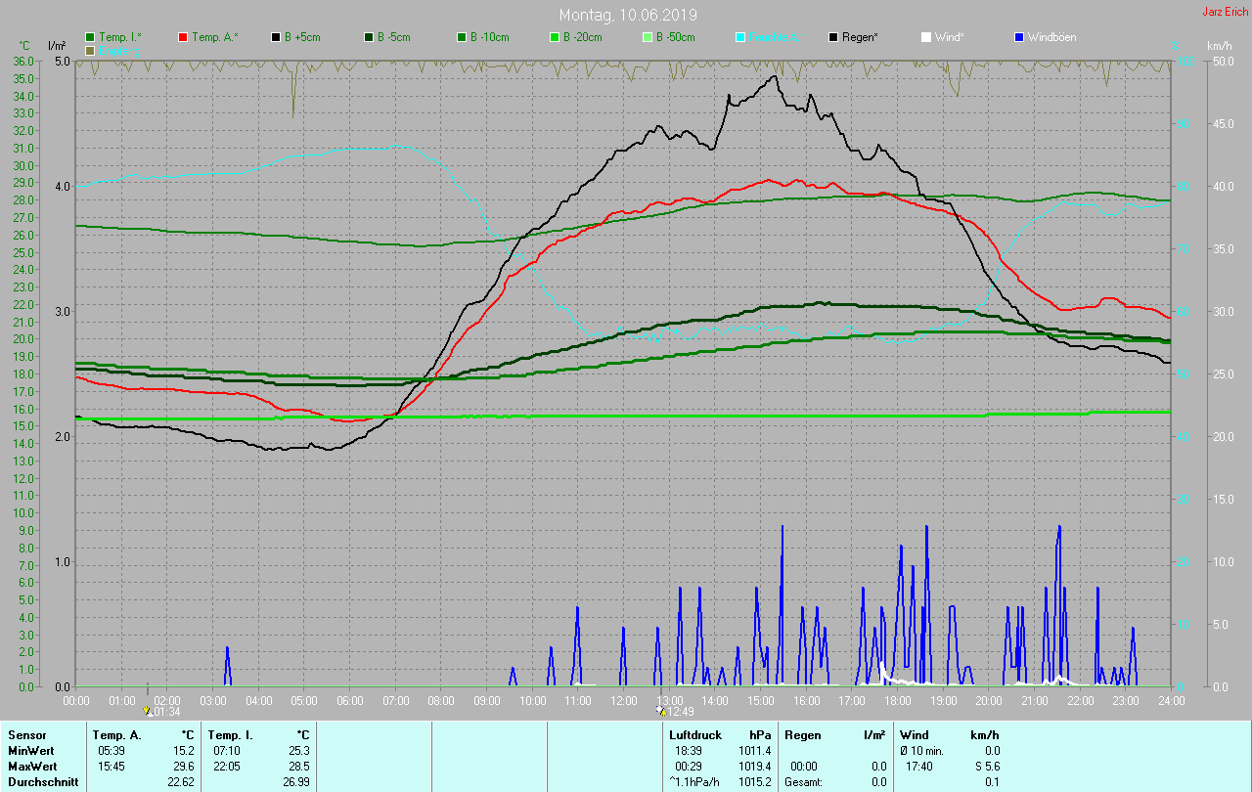The height and width of the screenshot is (792, 1252).
Task: Click the olive legend square under Temp. I.
Action: coord(91,51)
